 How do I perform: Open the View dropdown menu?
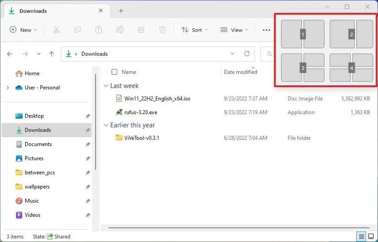click(x=234, y=30)
